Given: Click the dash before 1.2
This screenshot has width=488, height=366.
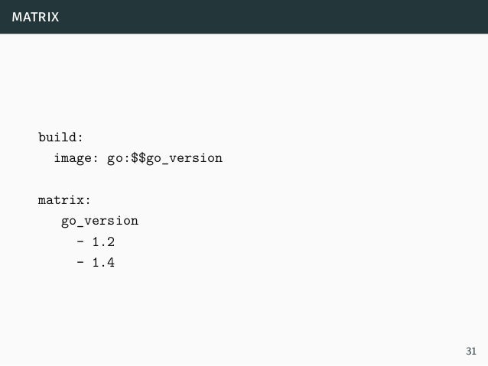Looking at the screenshot, I should coord(80,241).
